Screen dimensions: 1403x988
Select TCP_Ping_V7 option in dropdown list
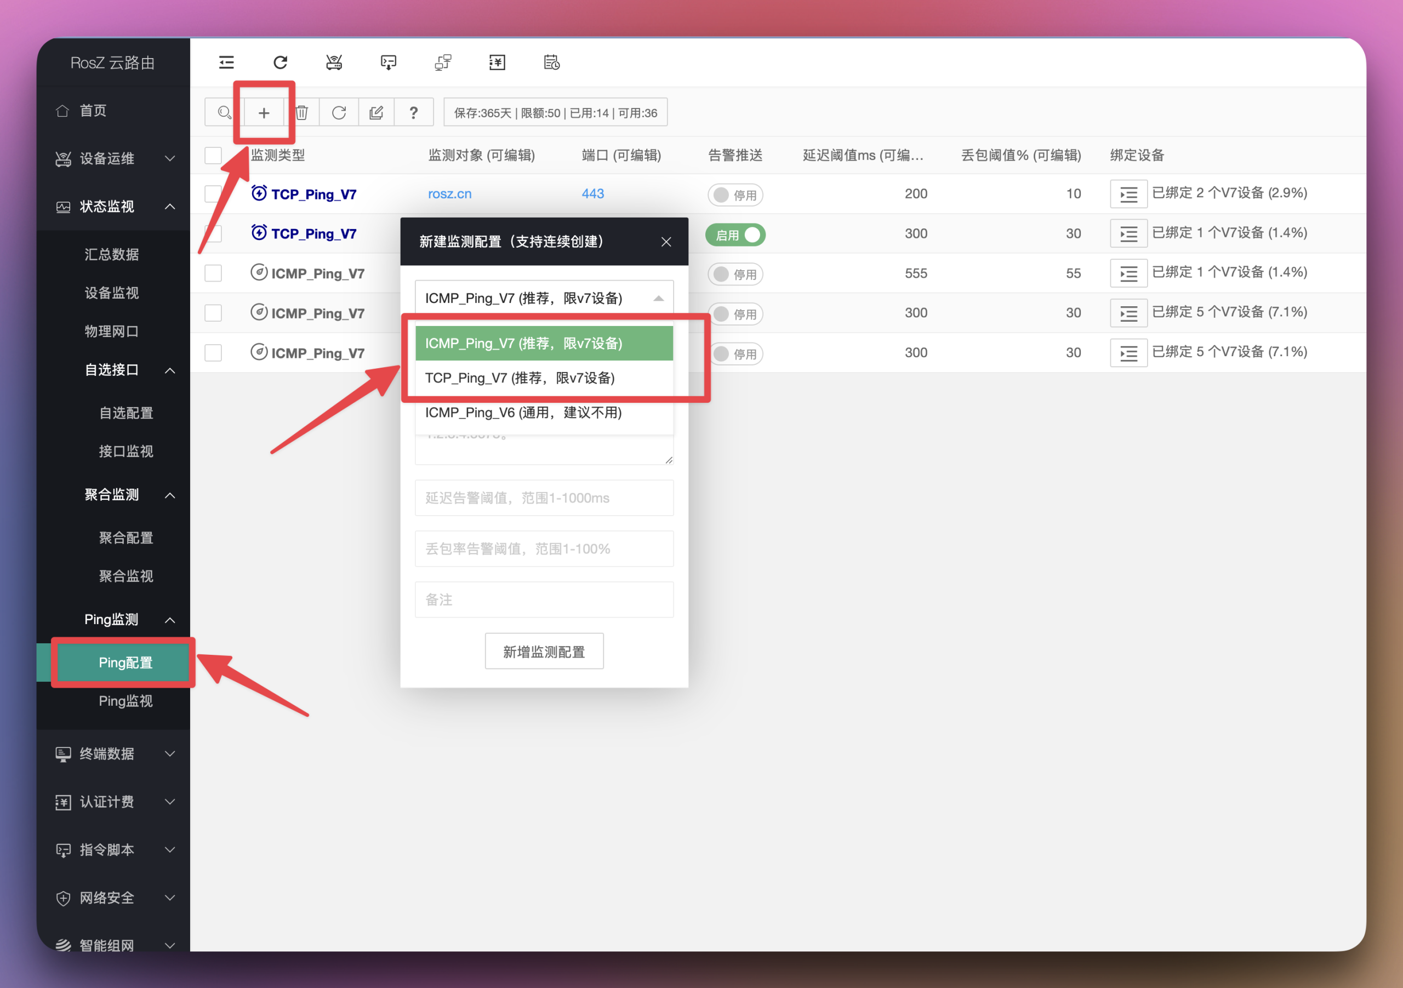520,378
